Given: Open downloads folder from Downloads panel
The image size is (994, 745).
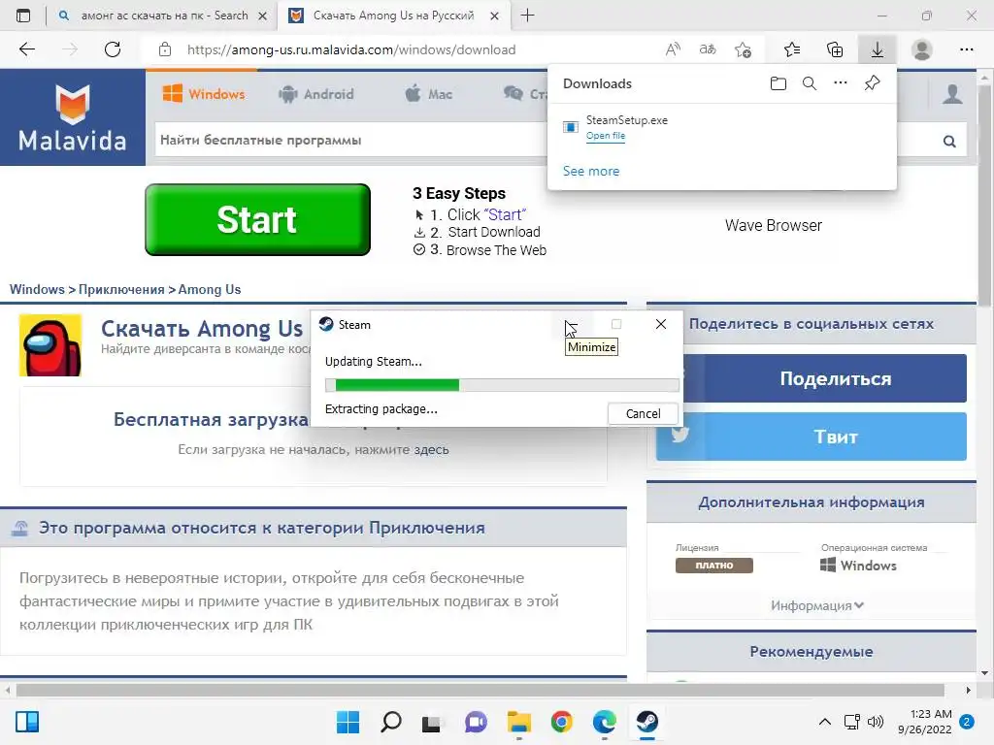Looking at the screenshot, I should pos(779,83).
